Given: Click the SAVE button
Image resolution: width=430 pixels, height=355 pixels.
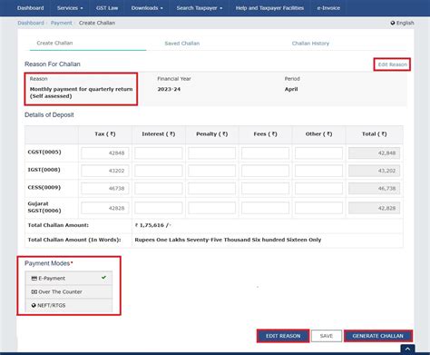Looking at the screenshot, I should 327,336.
